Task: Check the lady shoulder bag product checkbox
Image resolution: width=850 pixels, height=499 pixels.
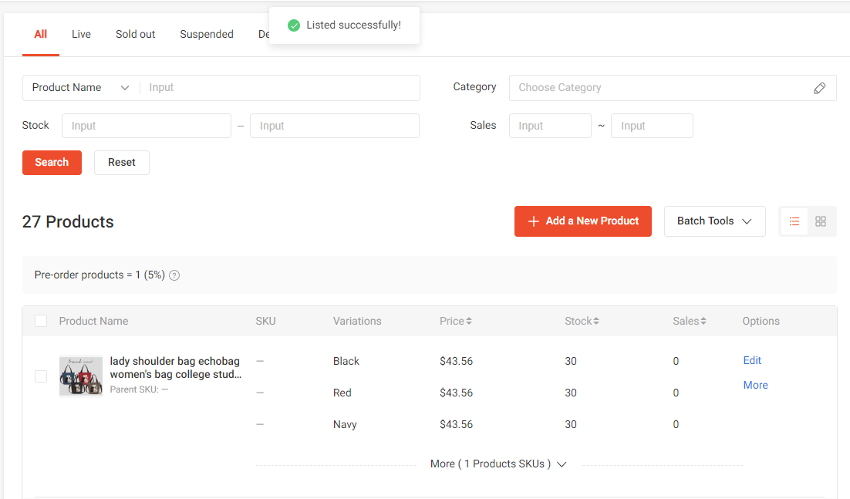Action: point(41,376)
